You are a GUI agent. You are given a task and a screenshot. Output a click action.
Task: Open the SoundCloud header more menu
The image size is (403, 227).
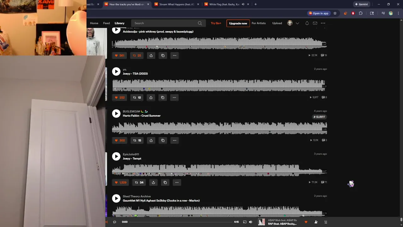click(x=323, y=23)
